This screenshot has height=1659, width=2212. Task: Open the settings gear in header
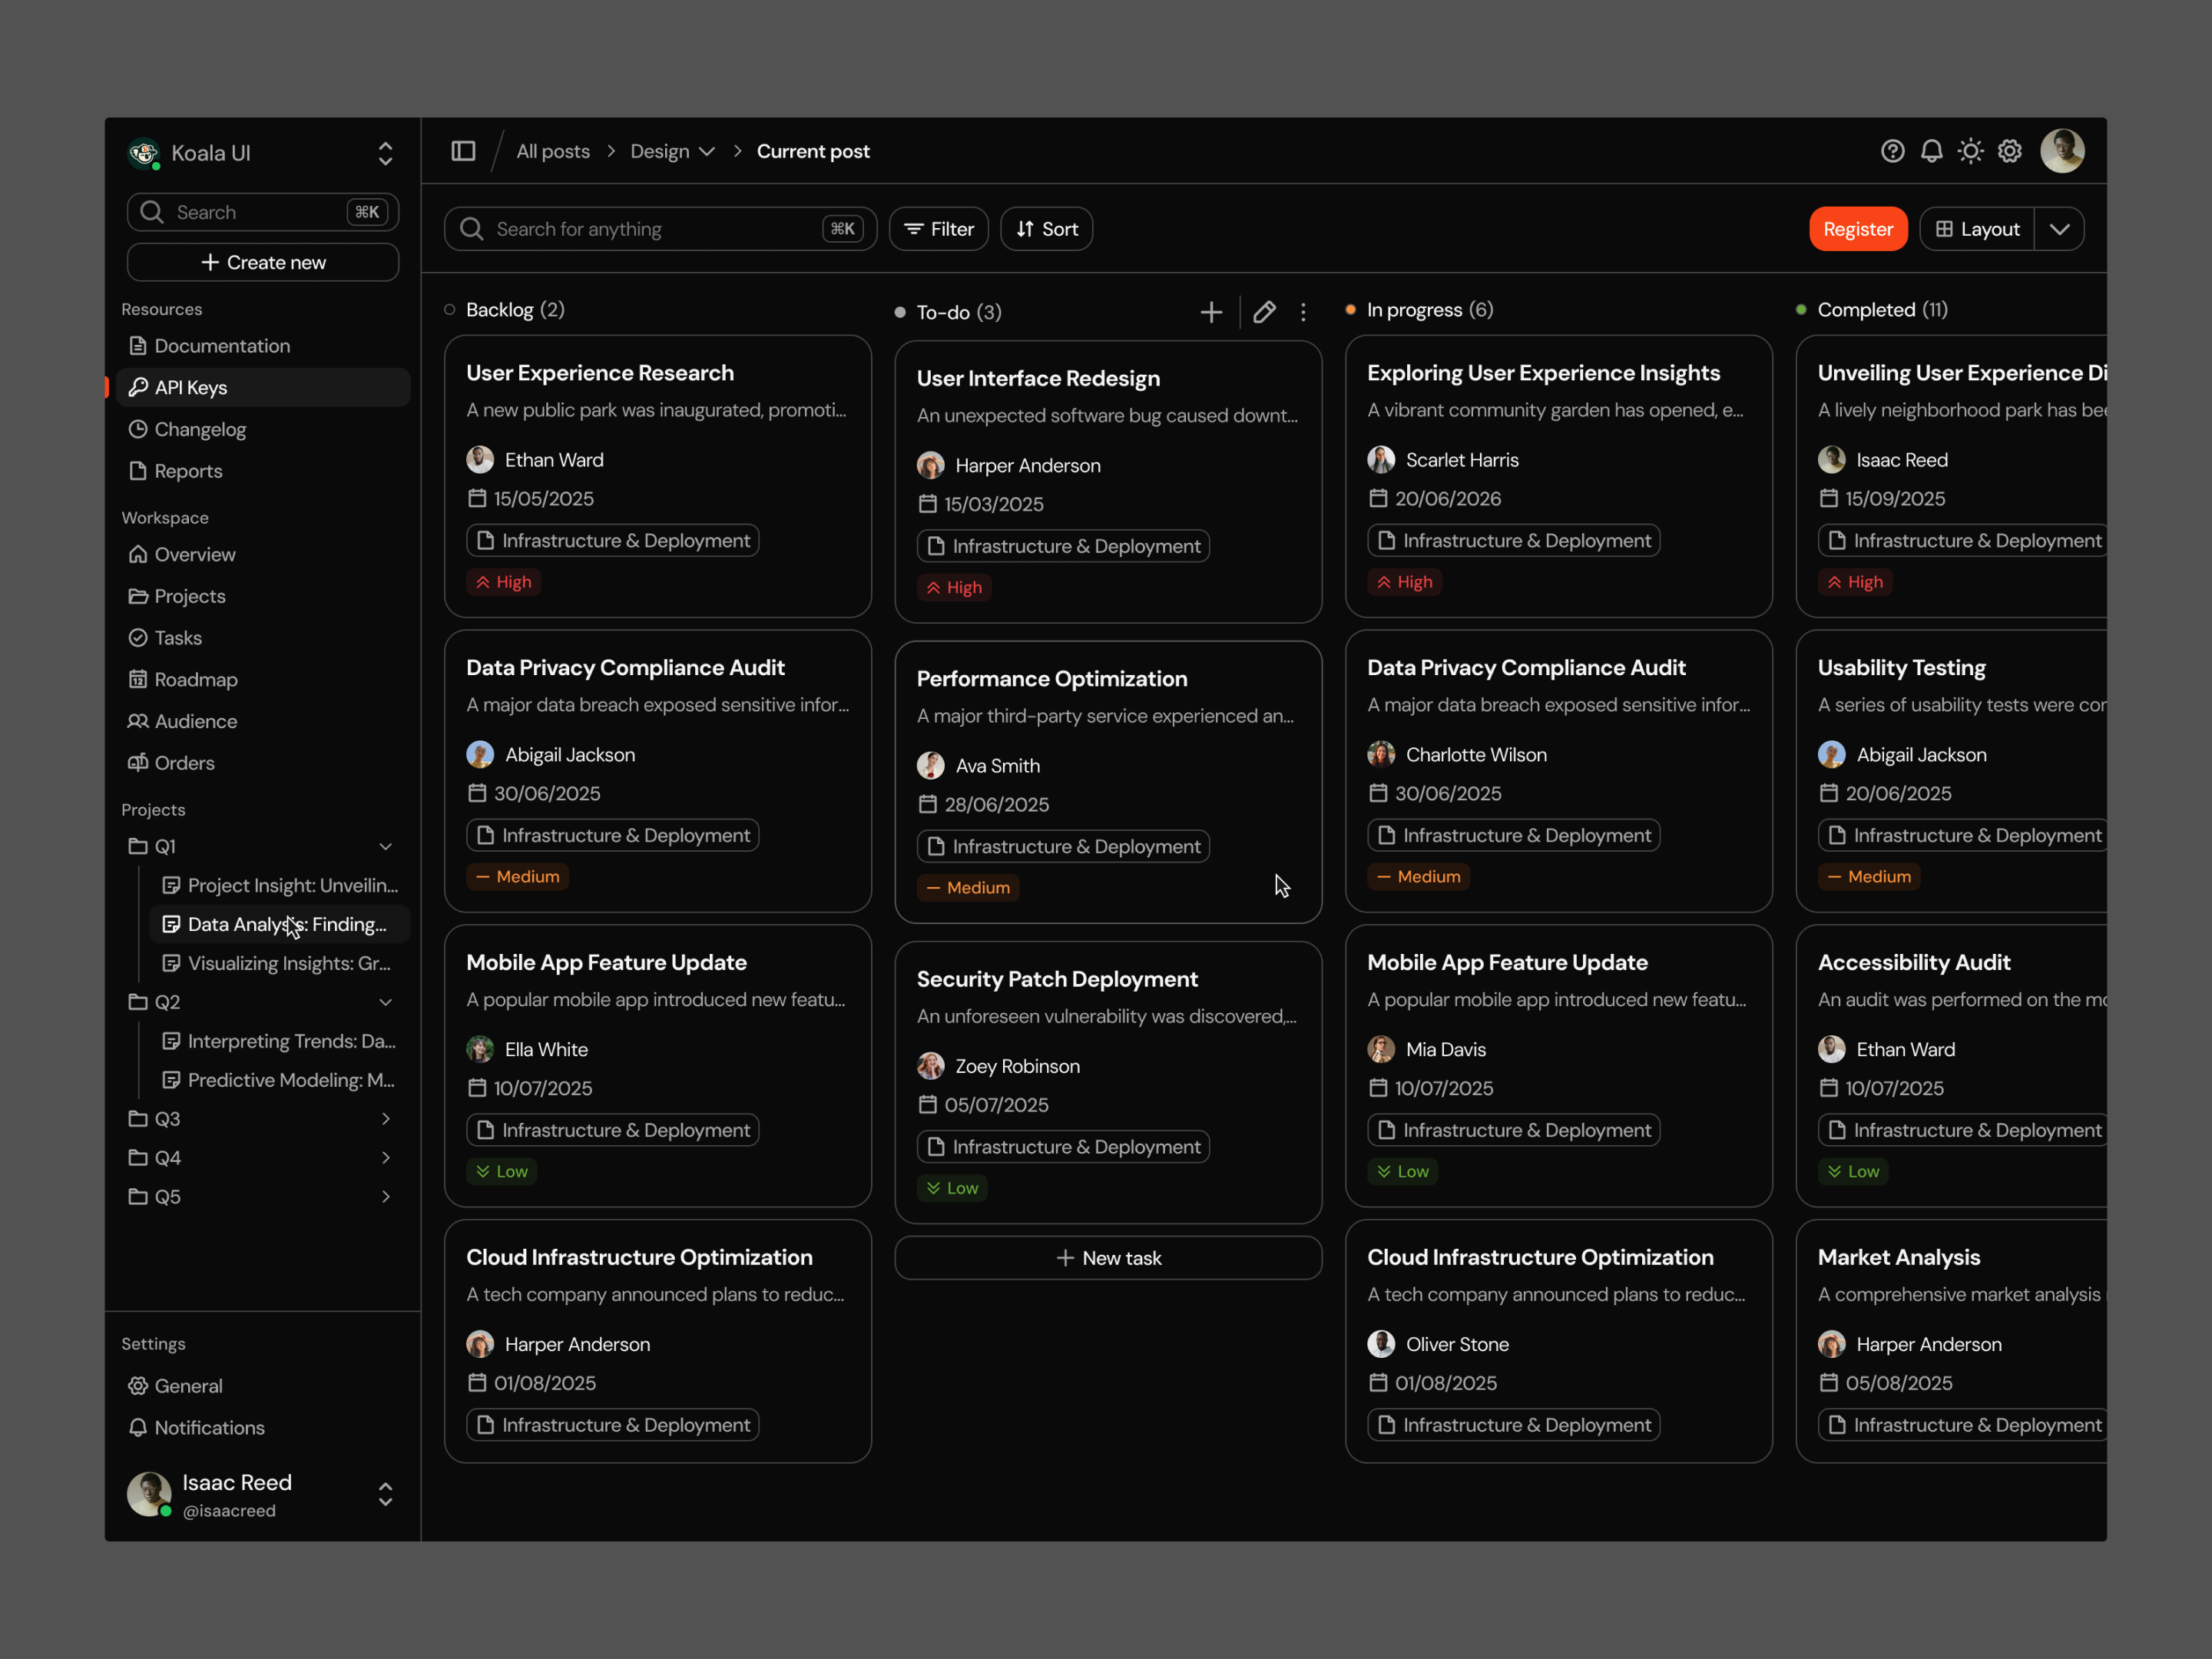pos(2010,151)
